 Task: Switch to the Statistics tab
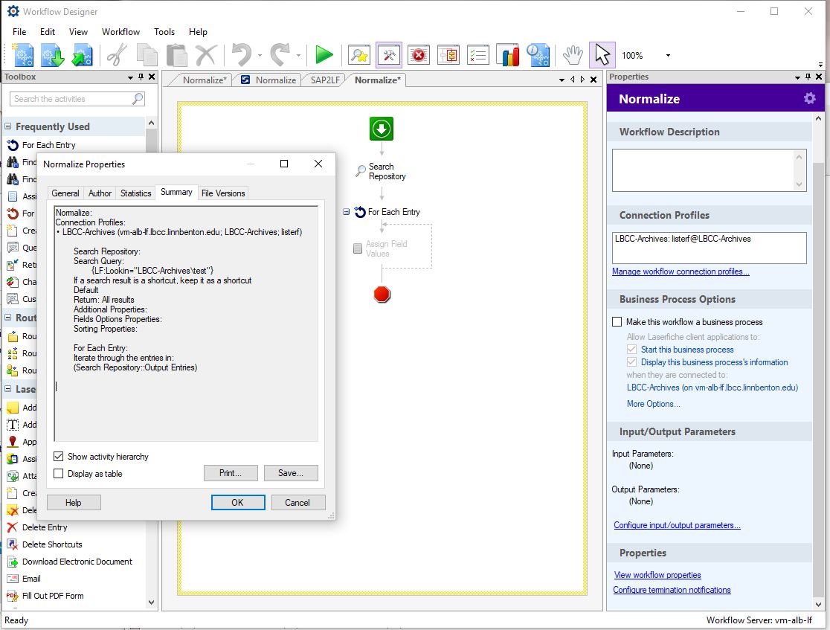pos(135,193)
